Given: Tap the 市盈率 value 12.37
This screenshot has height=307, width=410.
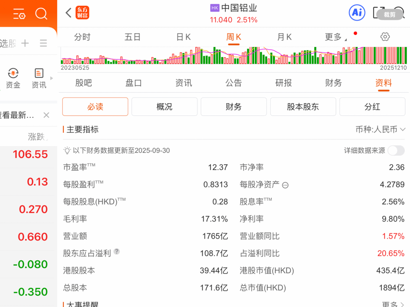Looking at the screenshot, I should pos(218,167).
